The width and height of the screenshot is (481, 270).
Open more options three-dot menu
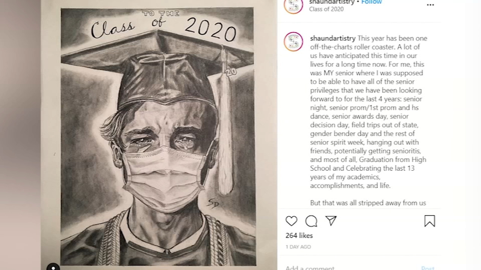click(x=430, y=5)
